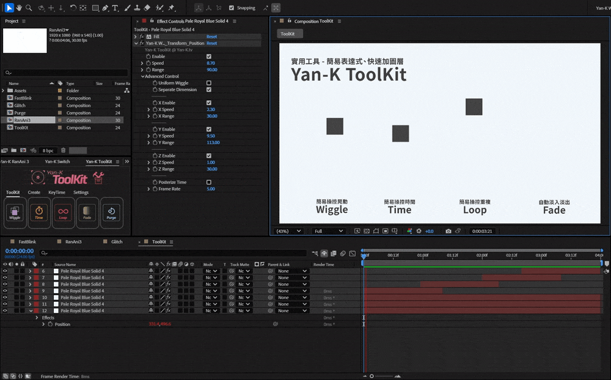Screen dimensions: 611x380
Task: Select the Pen tool
Action: click(x=105, y=8)
